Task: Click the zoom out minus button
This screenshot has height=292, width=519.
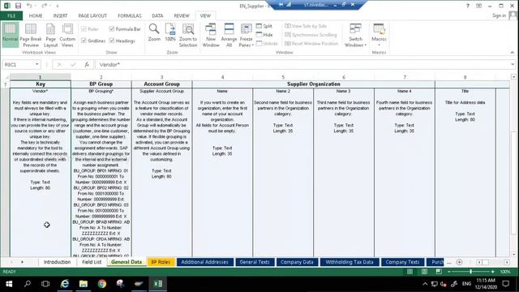Action: tap(449, 272)
